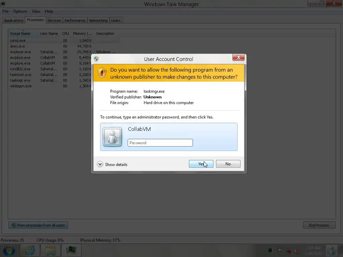Open the View menu in Task Manager
This screenshot has width=343, height=257.
click(x=36, y=11)
